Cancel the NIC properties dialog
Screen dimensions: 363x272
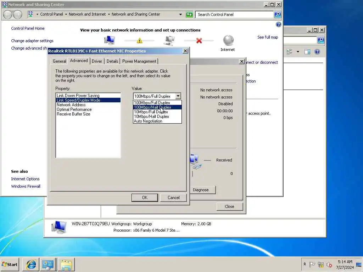tap(173, 198)
